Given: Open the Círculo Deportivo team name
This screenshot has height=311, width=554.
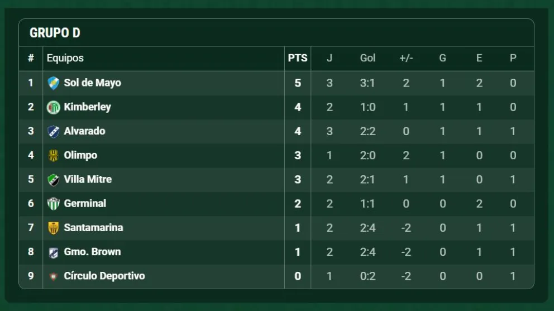Looking at the screenshot, I should tap(104, 276).
